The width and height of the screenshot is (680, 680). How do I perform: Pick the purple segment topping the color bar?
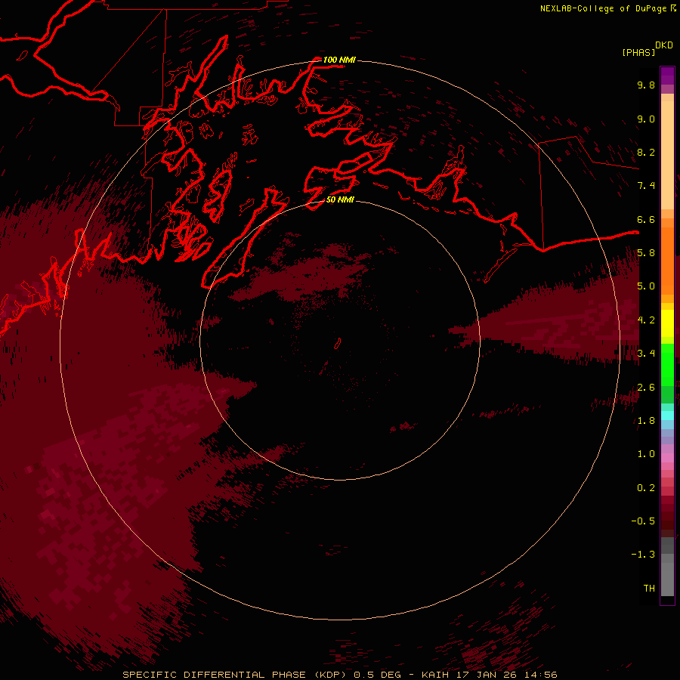tap(667, 76)
